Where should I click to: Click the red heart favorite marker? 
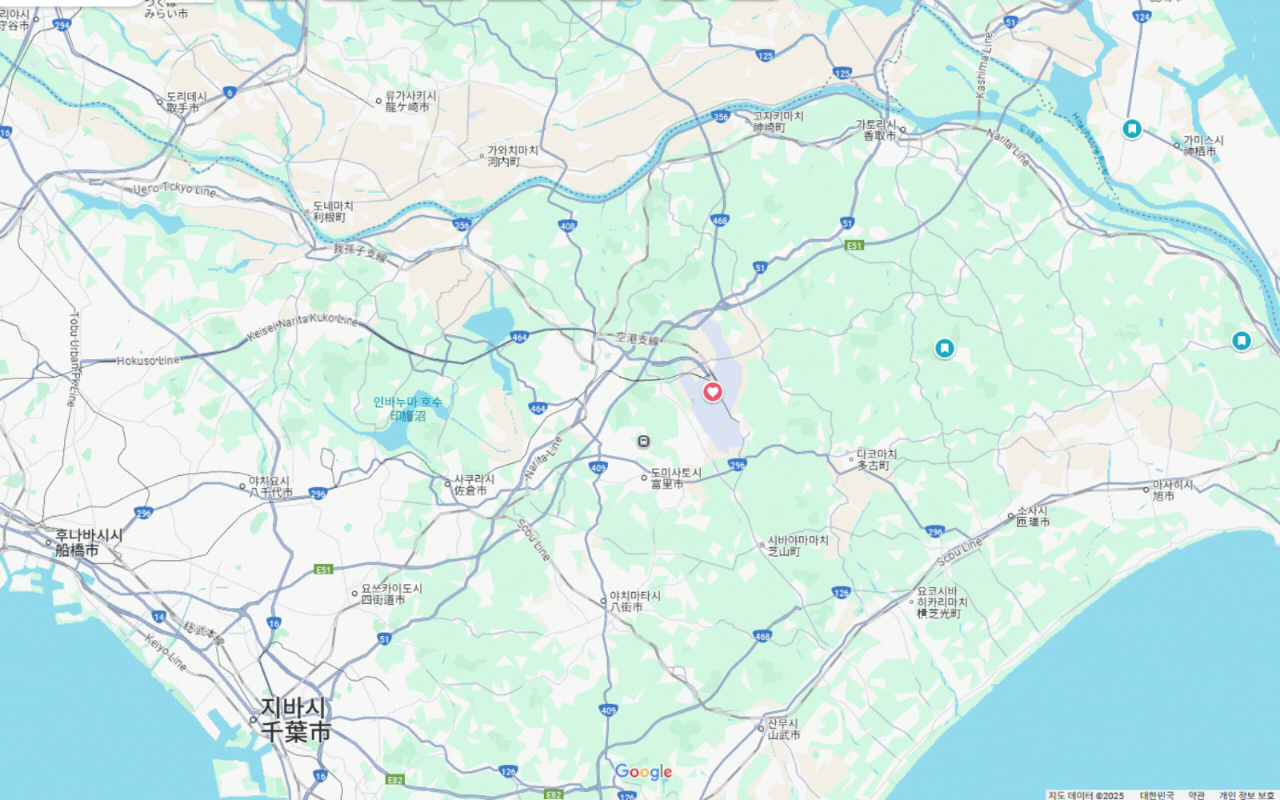point(712,392)
